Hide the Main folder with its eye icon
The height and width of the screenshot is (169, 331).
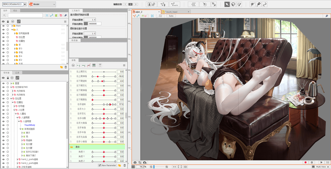[3, 26]
